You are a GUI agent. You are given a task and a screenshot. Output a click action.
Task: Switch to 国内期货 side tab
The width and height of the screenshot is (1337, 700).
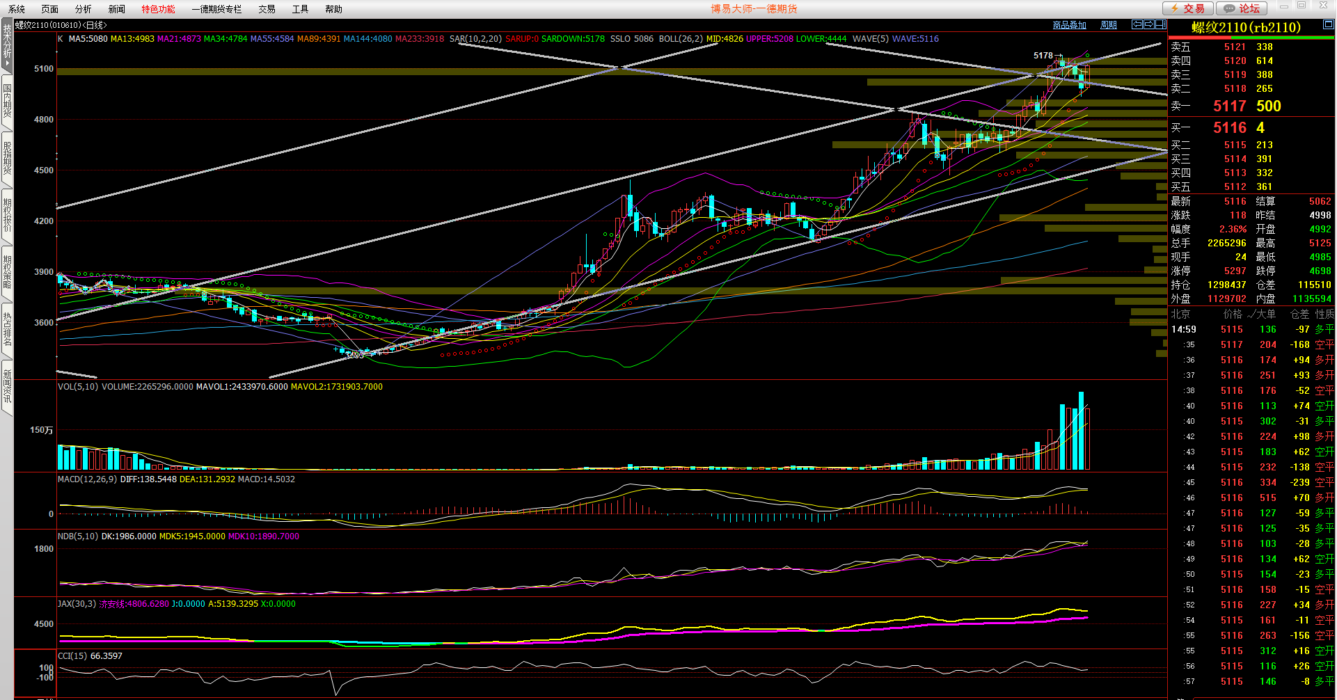pos(7,101)
